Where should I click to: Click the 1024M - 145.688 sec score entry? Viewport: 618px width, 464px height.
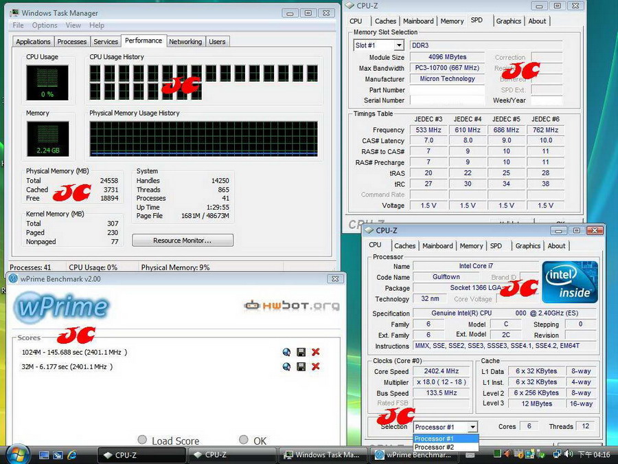pyautogui.click(x=74, y=352)
